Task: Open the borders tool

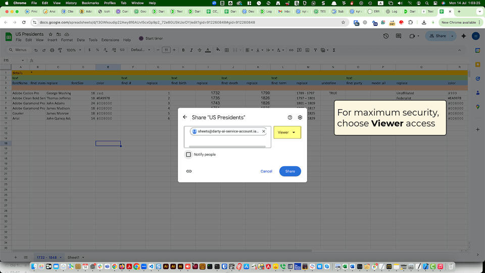Action: pyautogui.click(x=227, y=50)
